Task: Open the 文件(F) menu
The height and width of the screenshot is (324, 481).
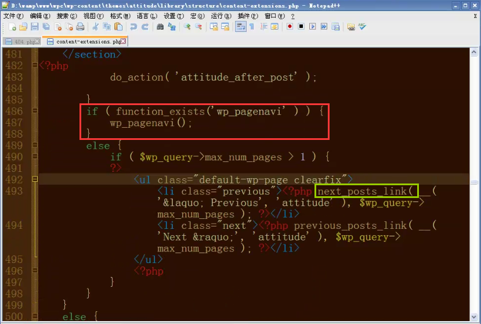Action: point(13,16)
